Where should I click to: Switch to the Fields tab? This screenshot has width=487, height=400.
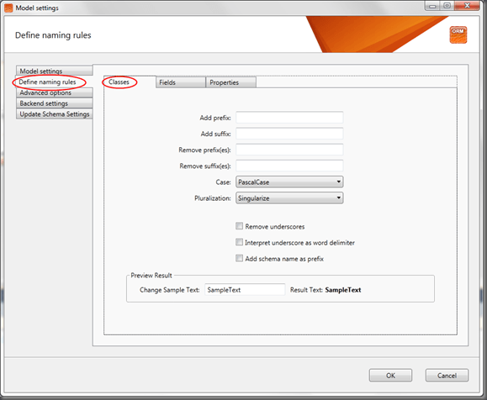click(x=181, y=82)
